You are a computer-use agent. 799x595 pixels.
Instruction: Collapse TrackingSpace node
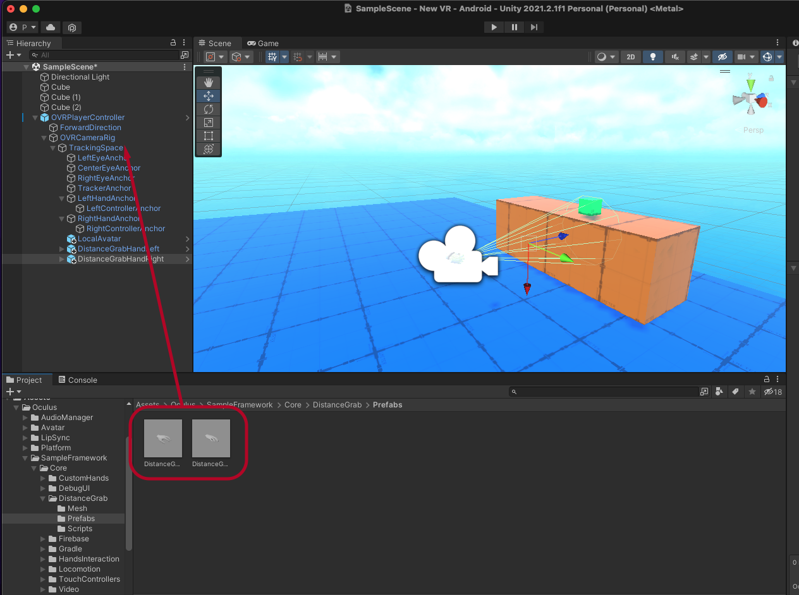point(53,148)
